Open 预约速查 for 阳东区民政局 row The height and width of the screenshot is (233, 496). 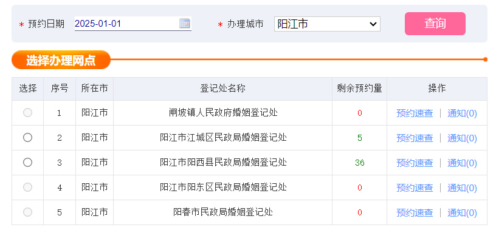pyautogui.click(x=415, y=188)
